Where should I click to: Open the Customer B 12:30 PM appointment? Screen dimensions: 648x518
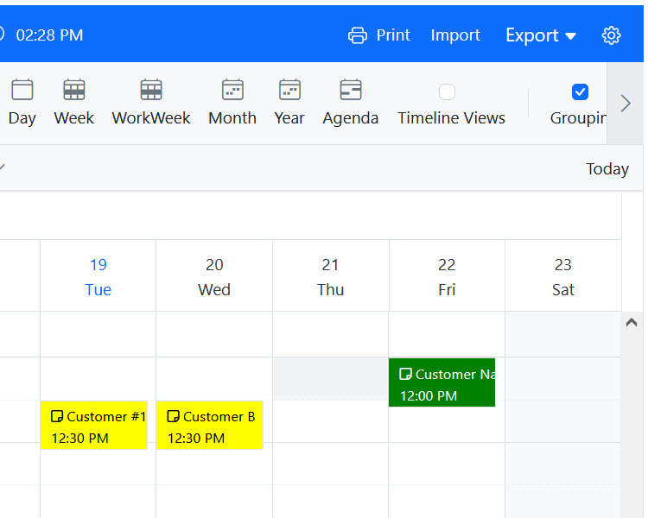click(x=210, y=425)
